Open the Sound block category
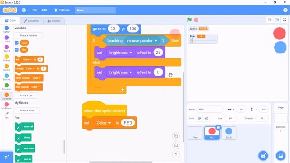The image size is (290, 163). 6,48
